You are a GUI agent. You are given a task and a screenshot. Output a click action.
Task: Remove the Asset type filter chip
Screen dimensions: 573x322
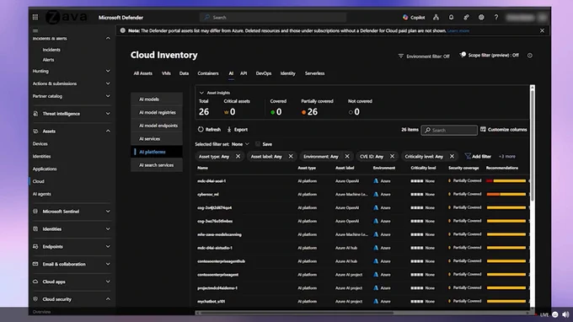coord(238,157)
